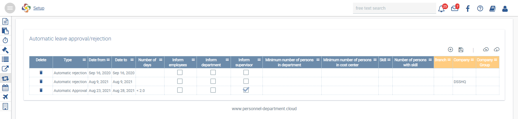Open the notifications bell icon
The width and height of the screenshot is (518, 119).
(441, 9)
